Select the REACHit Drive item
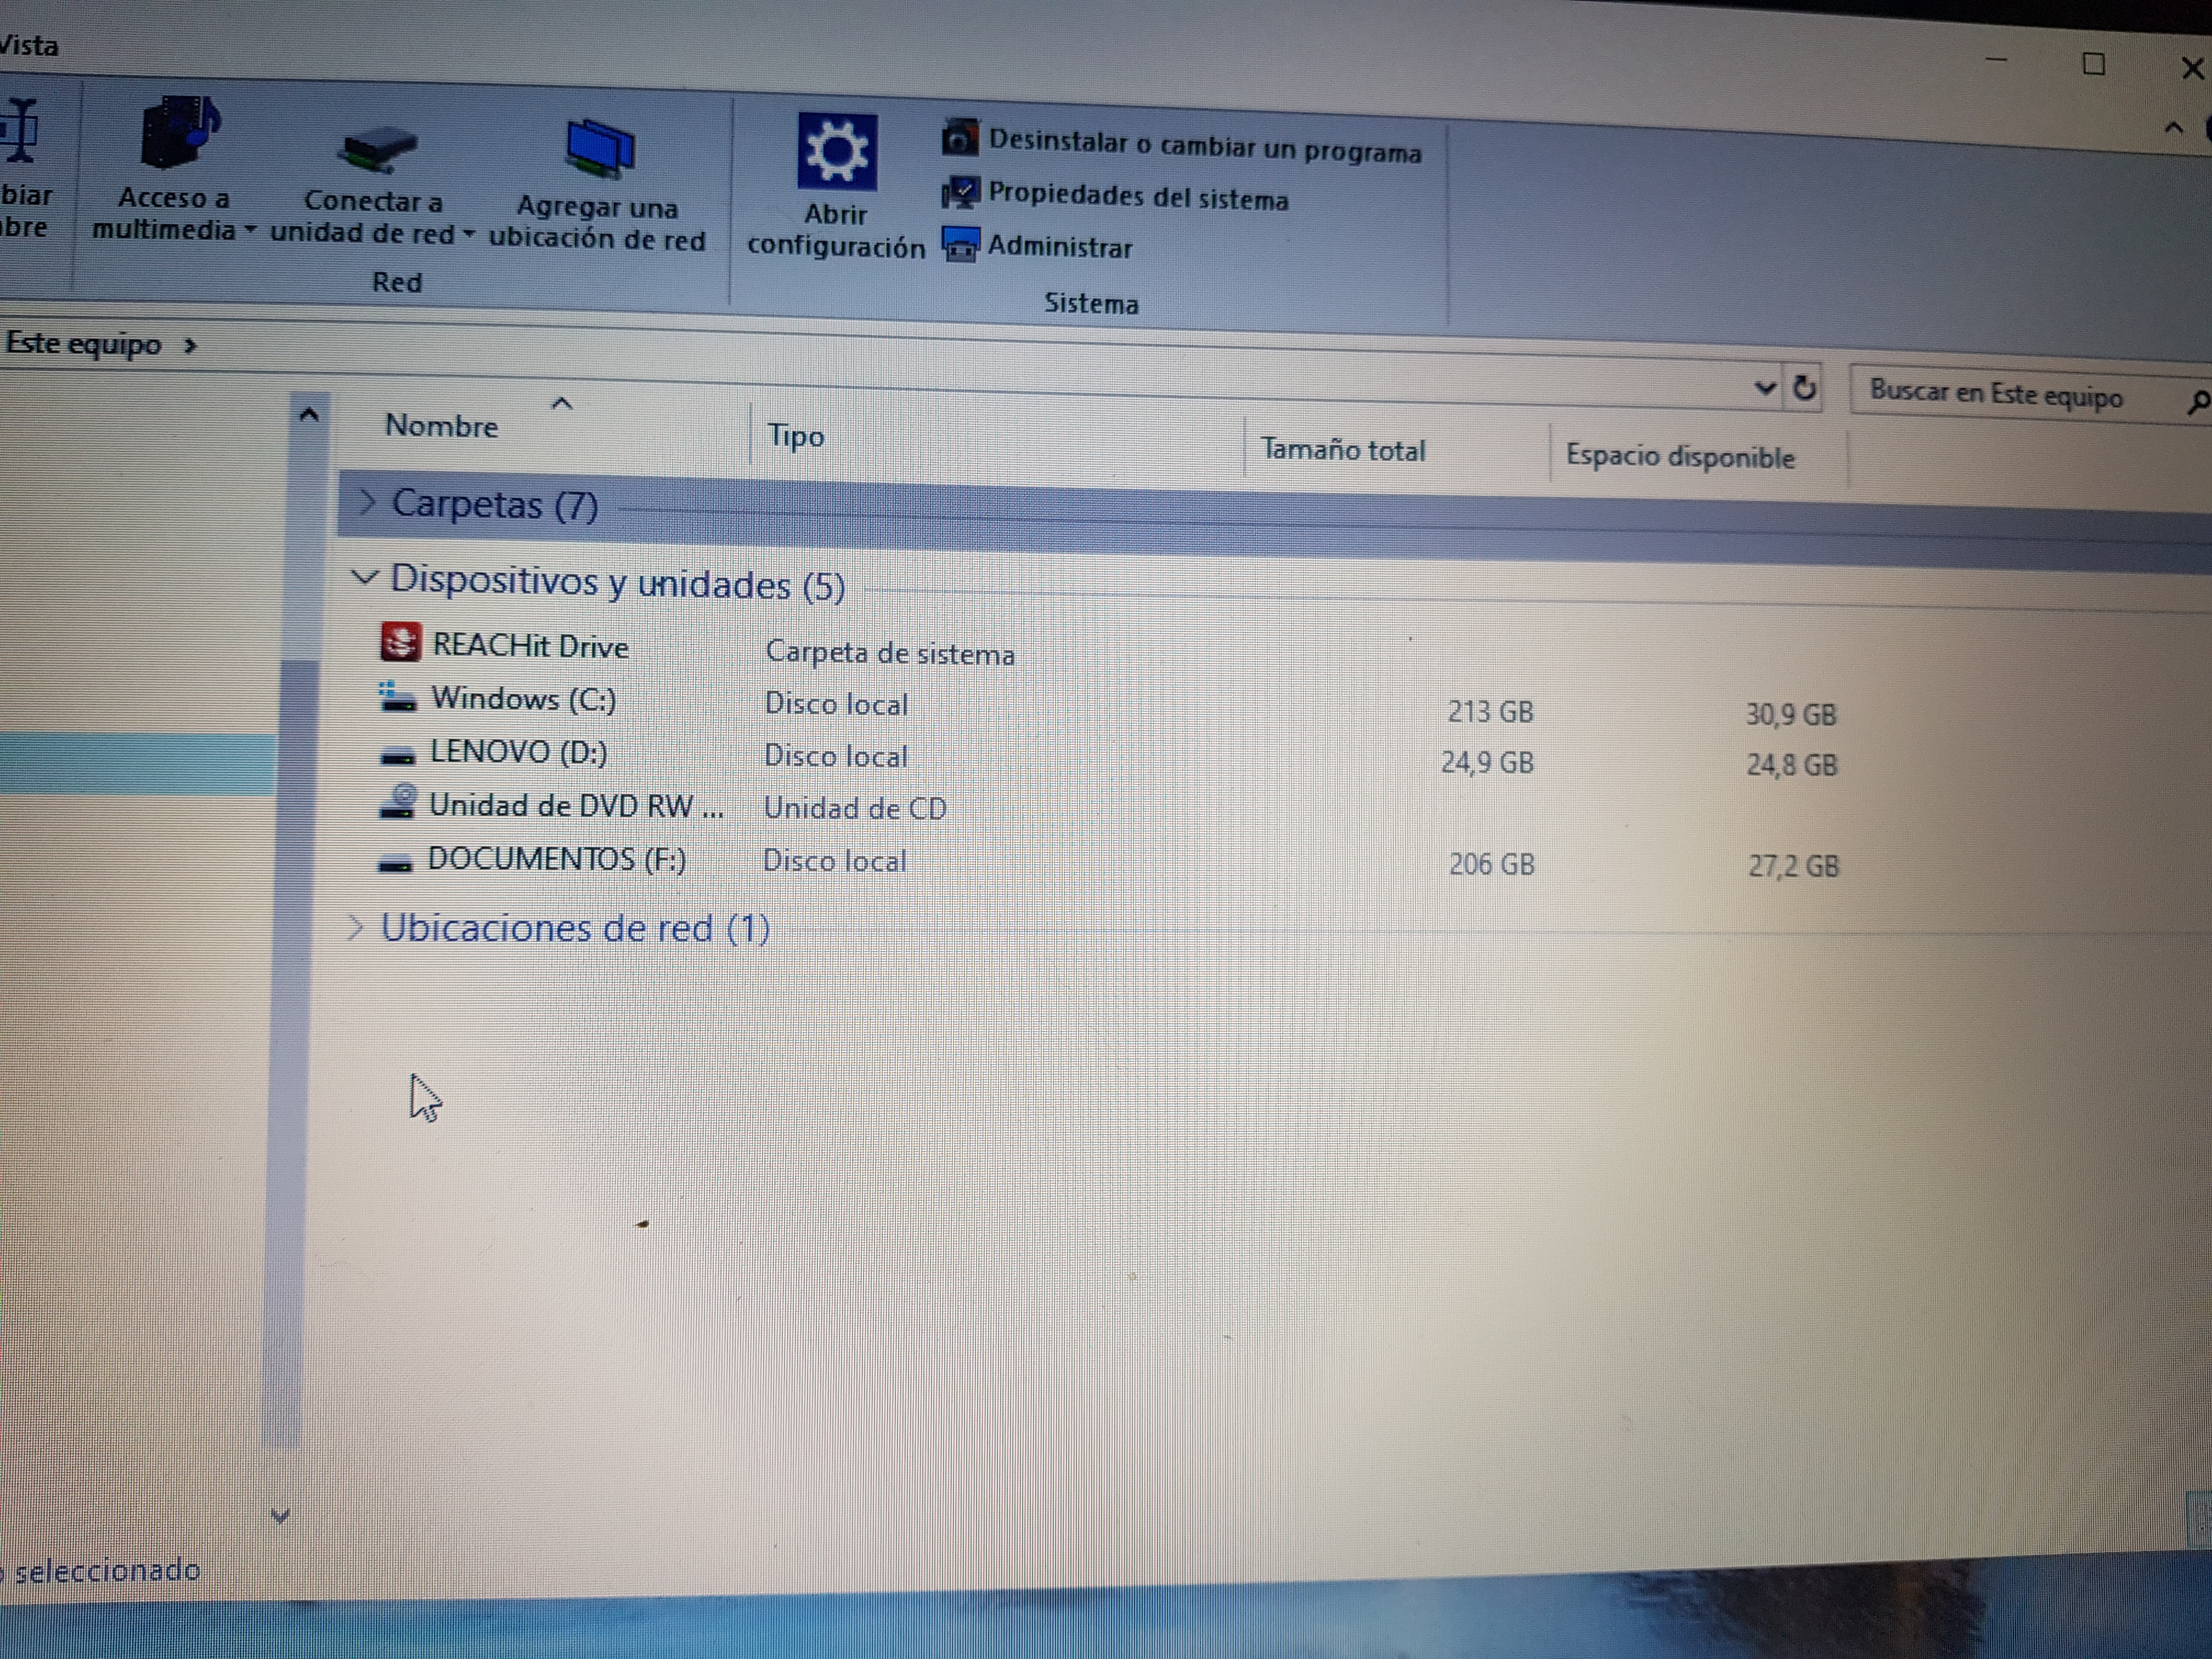The width and height of the screenshot is (2212, 1659). coord(529,646)
